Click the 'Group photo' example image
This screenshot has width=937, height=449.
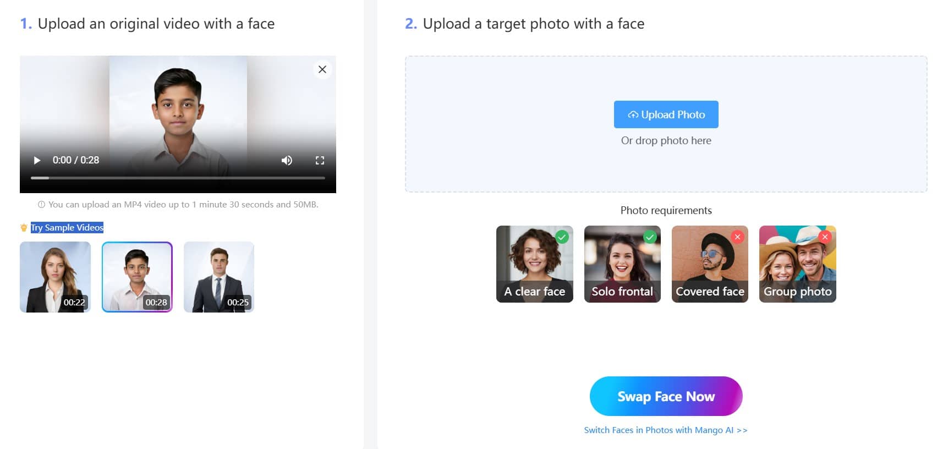click(797, 264)
